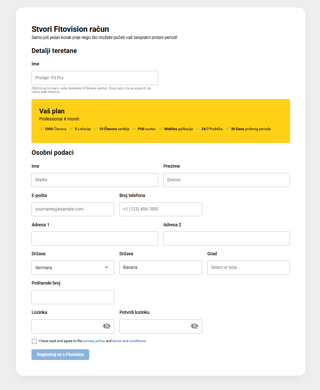320x390 pixels.
Task: Open the terms and conditions link
Action: tap(129, 341)
